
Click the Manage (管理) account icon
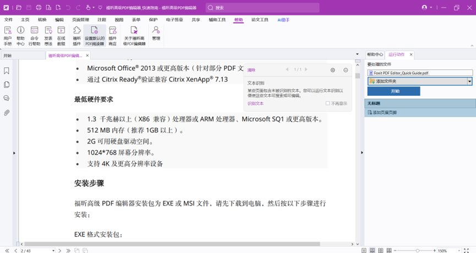point(156,34)
